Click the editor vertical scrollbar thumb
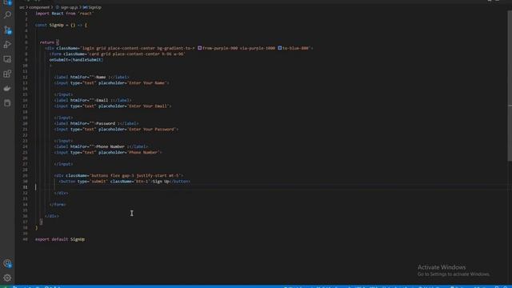This screenshot has height=288, width=512. point(510,86)
